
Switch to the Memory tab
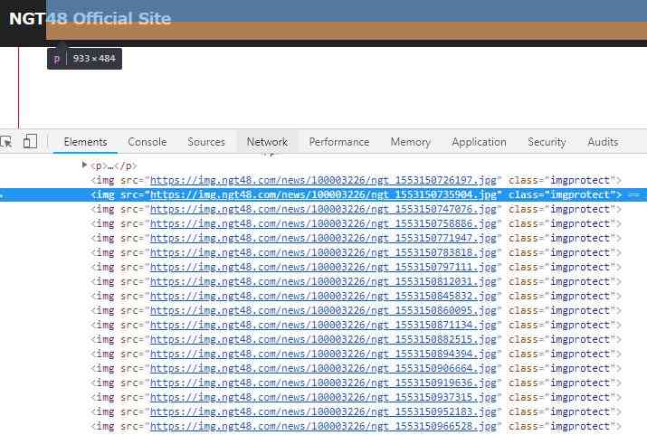pyautogui.click(x=411, y=142)
